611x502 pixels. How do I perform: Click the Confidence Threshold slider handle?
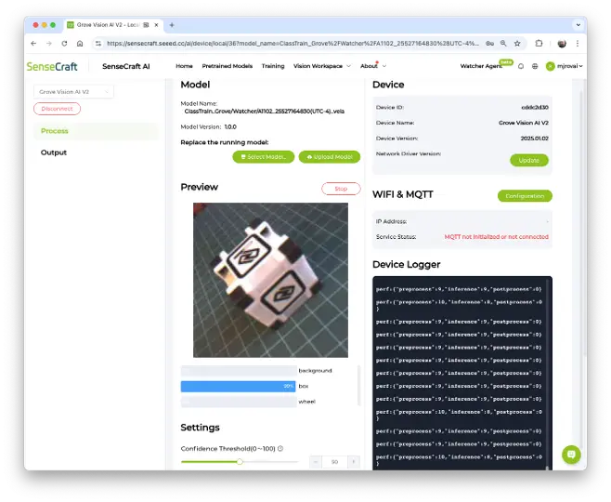[240, 461]
